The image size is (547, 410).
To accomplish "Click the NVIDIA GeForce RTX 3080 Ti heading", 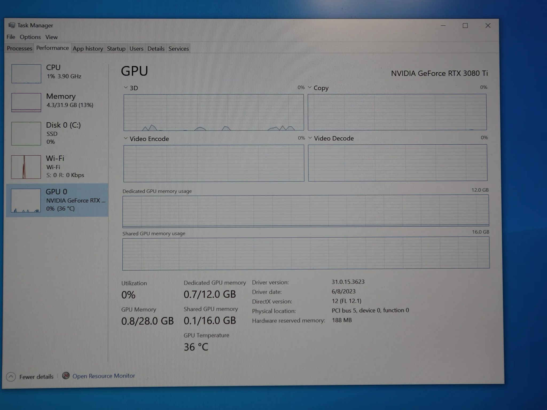I will tap(439, 73).
